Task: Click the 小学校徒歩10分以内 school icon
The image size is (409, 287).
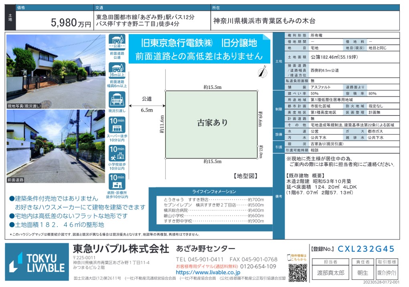Action: coord(117,153)
